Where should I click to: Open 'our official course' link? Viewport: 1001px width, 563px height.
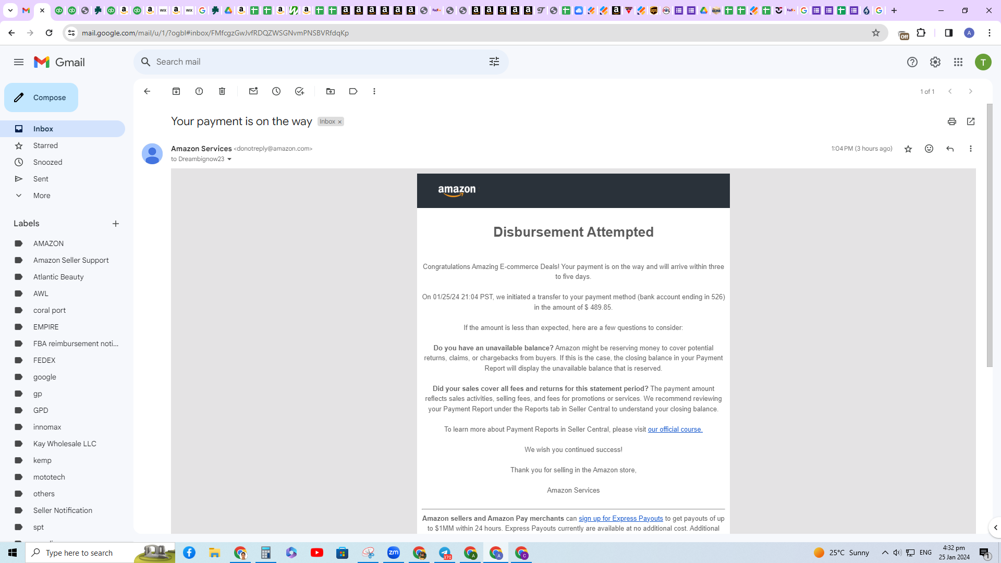(675, 430)
